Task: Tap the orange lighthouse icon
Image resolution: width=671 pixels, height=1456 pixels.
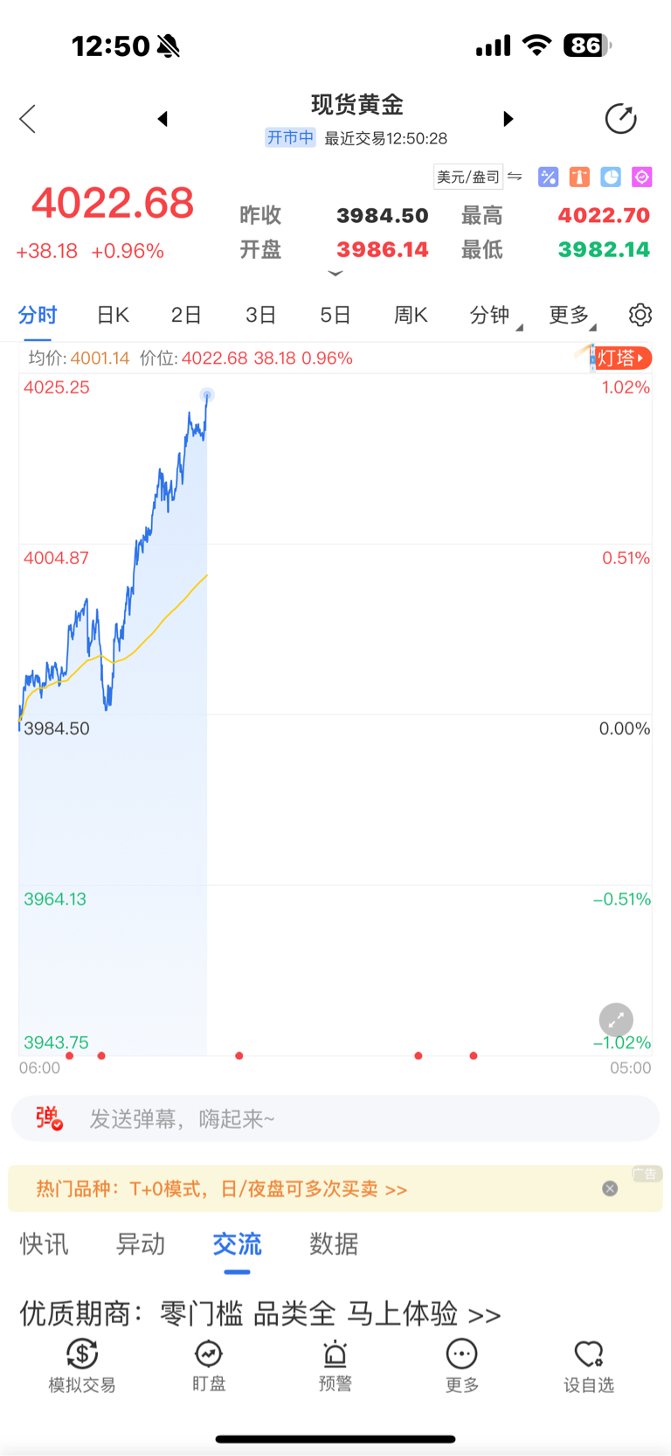Action: click(x=579, y=178)
